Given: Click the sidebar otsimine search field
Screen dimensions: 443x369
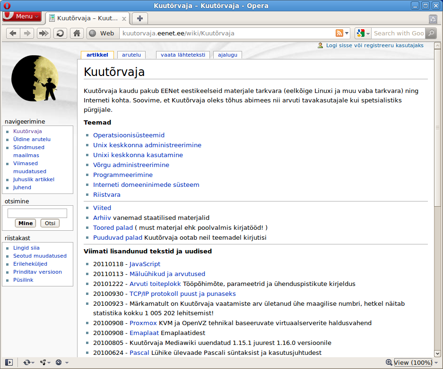Looking at the screenshot, I should pos(37,213).
